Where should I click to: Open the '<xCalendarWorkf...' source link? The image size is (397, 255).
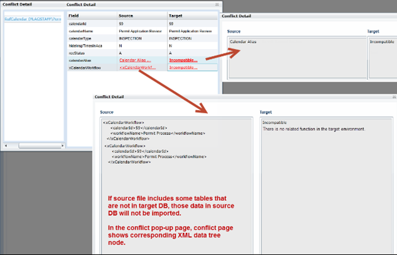pos(137,67)
